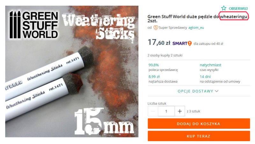Click the SMART! logo
Screen dimensions: 255x144
pos(182,44)
